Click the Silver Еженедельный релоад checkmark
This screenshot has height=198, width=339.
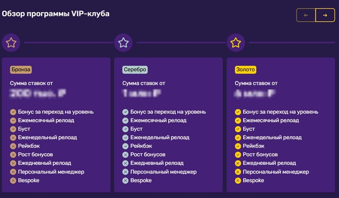125,138
